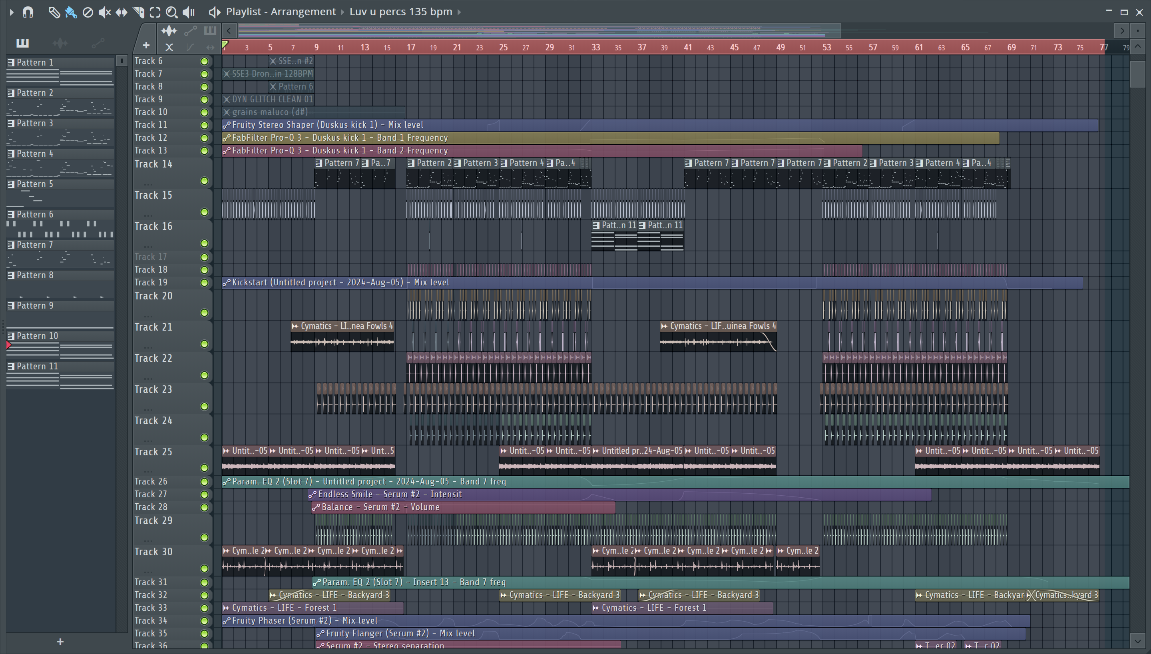
Task: Select the 'DYN GLITCH CLEAN 01' clip
Action: (267, 99)
